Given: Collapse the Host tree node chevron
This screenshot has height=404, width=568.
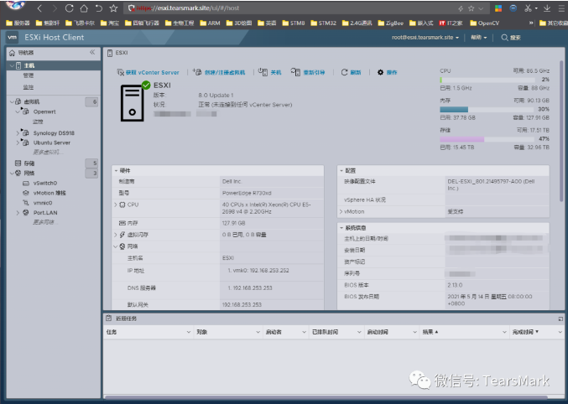Looking at the screenshot, I should point(12,65).
